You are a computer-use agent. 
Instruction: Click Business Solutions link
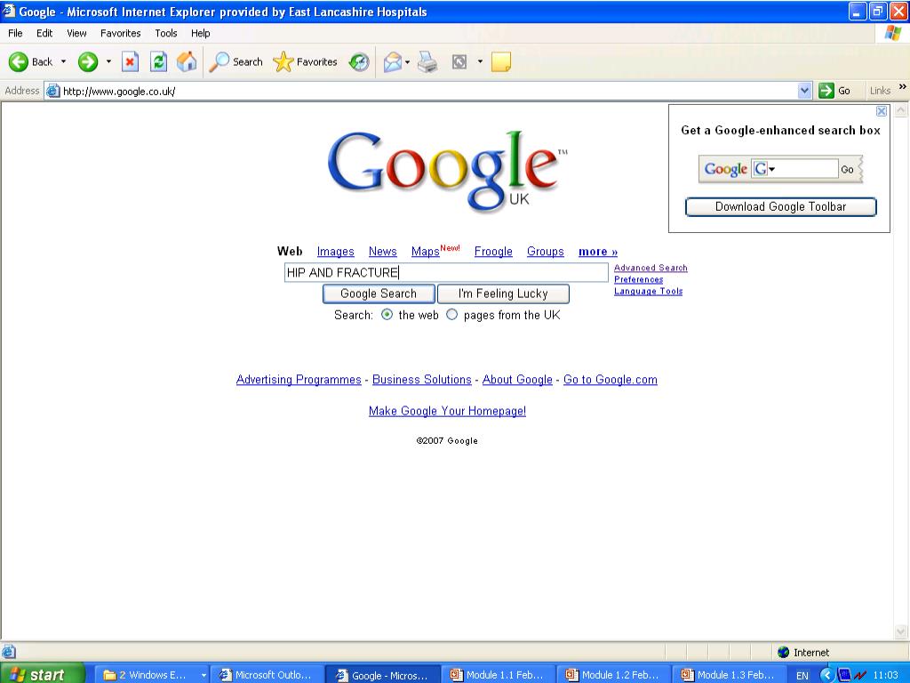(x=422, y=379)
